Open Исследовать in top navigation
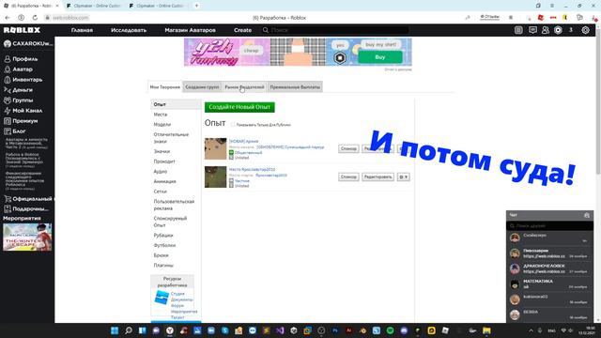This screenshot has height=338, width=601. click(x=129, y=30)
